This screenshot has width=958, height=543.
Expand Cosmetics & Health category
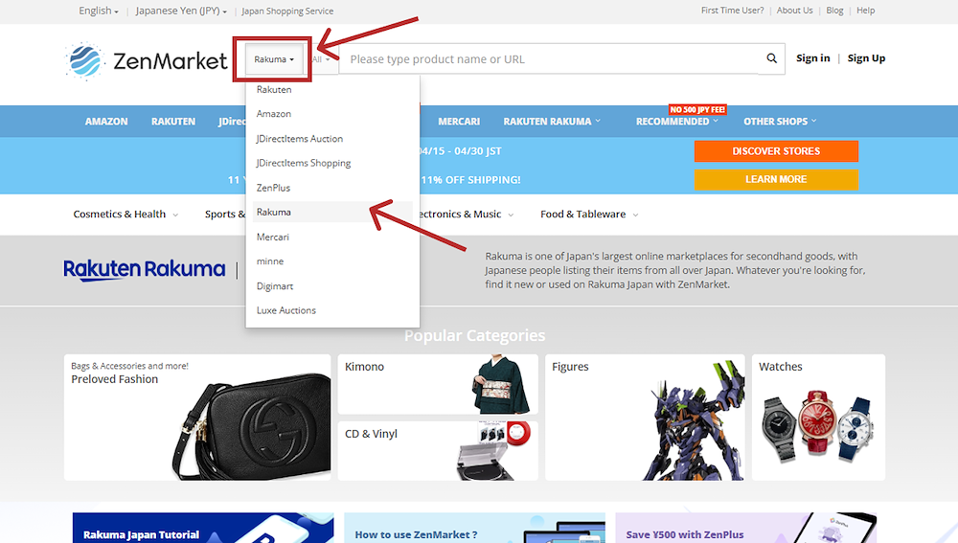(125, 215)
